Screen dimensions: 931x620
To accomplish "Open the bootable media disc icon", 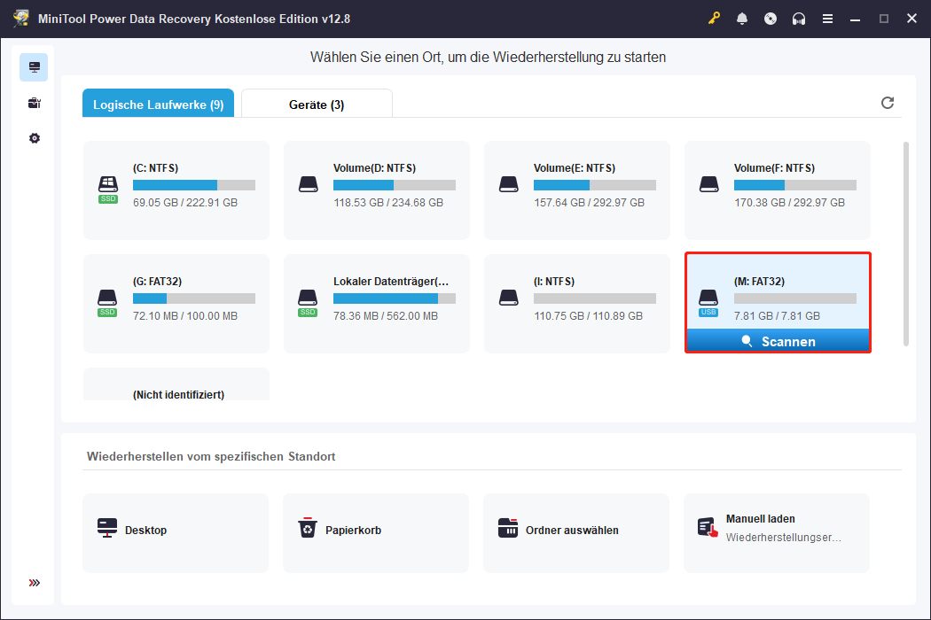I will [x=771, y=18].
